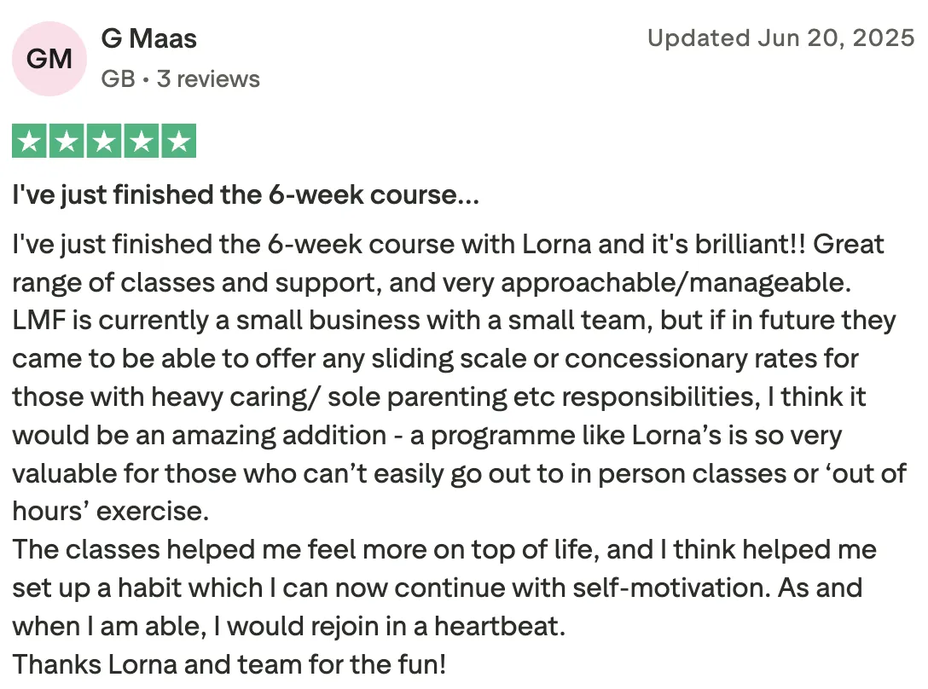This screenshot has width=928, height=689.
Task: Open the bold review title heading
Action: coord(246,194)
